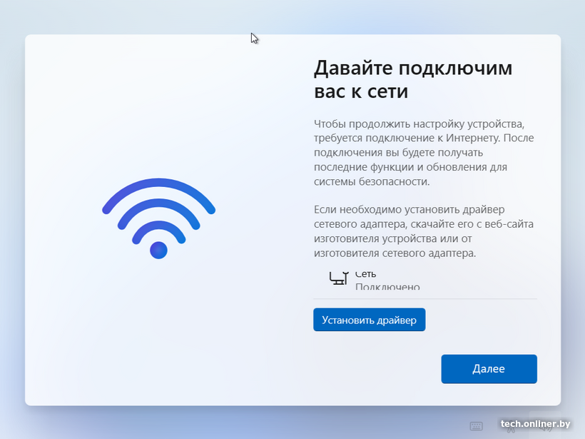Click the paragraph starting with Чтобы продолжить
The image size is (585, 439).
point(424,152)
